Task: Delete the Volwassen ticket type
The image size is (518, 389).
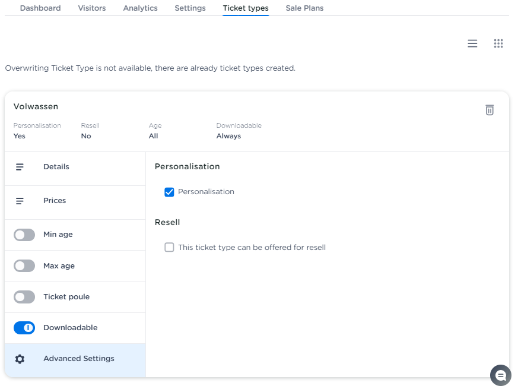Action: pyautogui.click(x=490, y=110)
